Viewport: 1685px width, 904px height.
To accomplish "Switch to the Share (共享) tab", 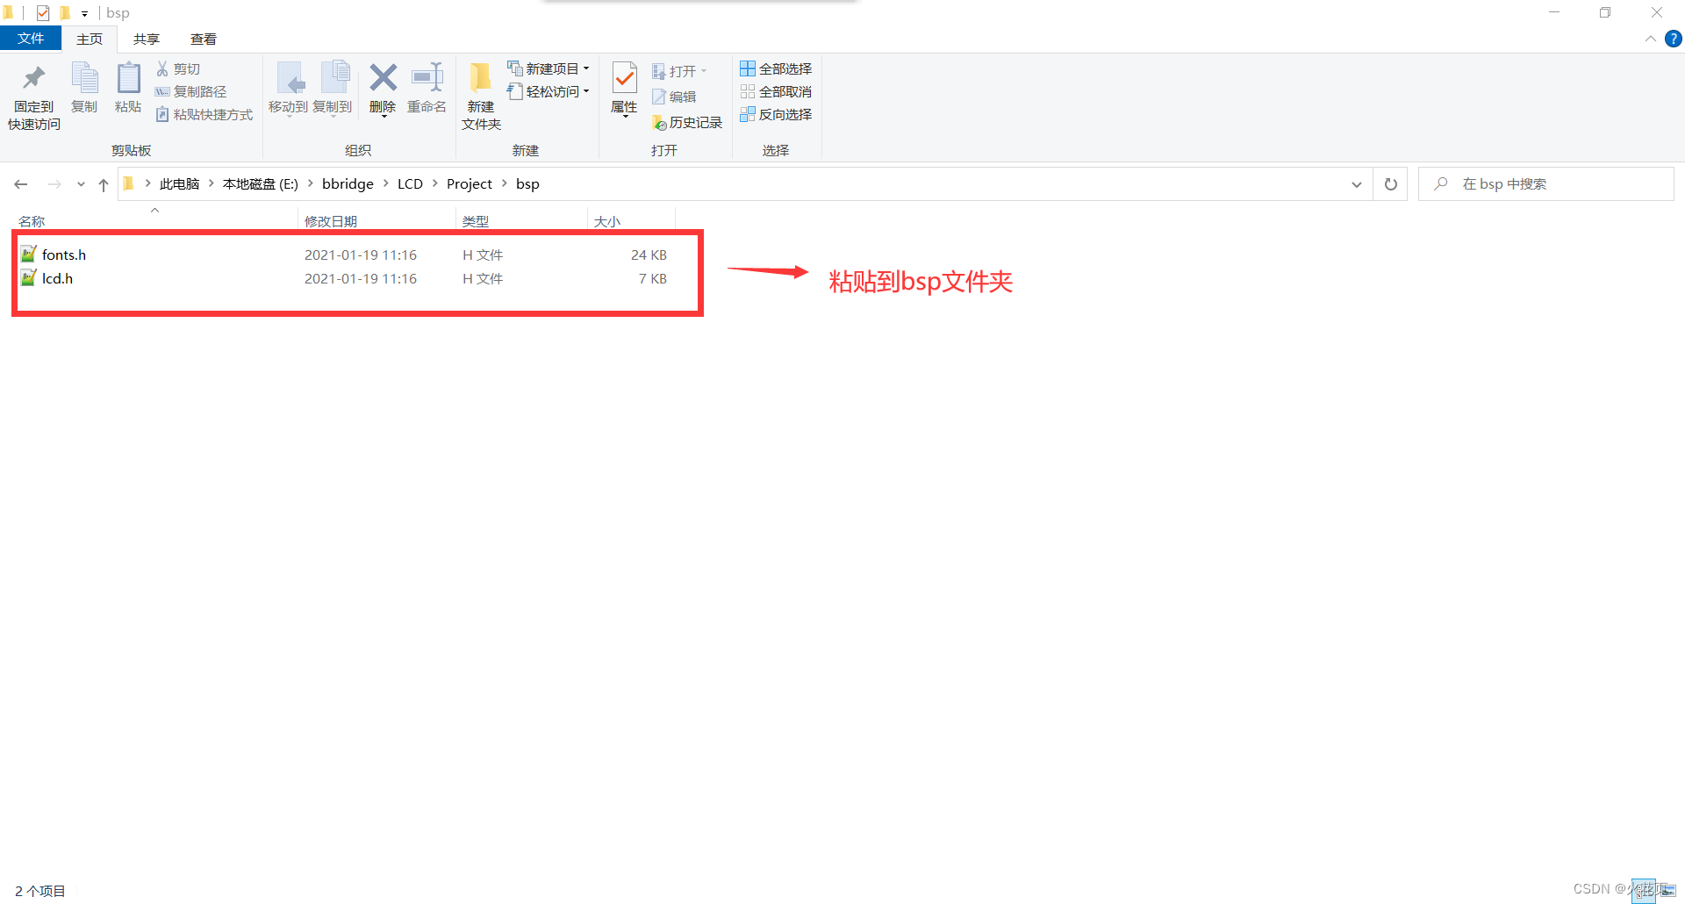I will coord(147,39).
